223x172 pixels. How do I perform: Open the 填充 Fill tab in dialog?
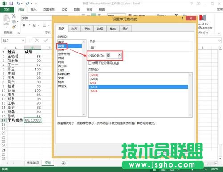[112, 29]
